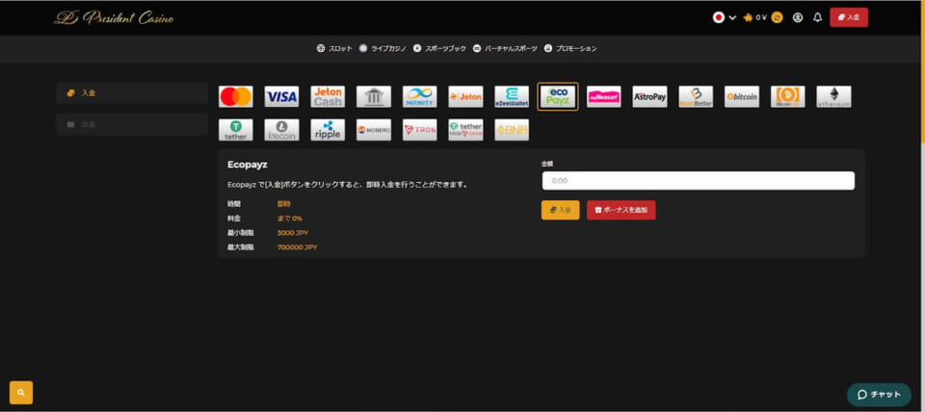Click the gold coin icon near balance

(777, 17)
